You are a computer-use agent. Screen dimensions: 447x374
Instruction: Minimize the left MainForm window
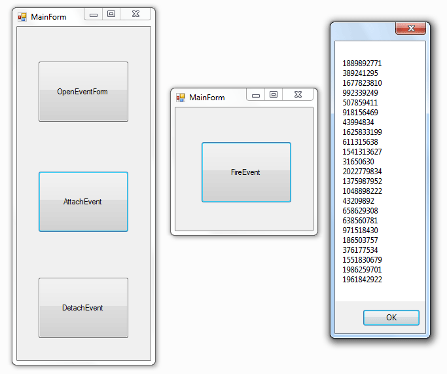94,14
